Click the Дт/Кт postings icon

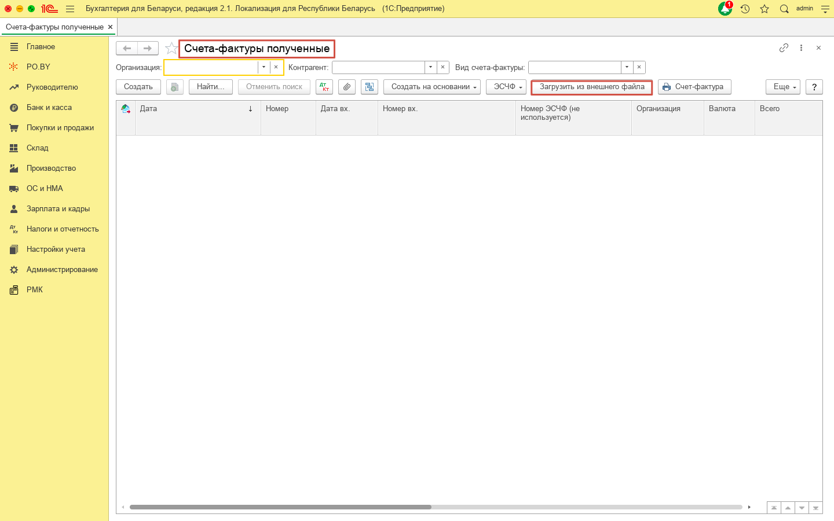324,87
